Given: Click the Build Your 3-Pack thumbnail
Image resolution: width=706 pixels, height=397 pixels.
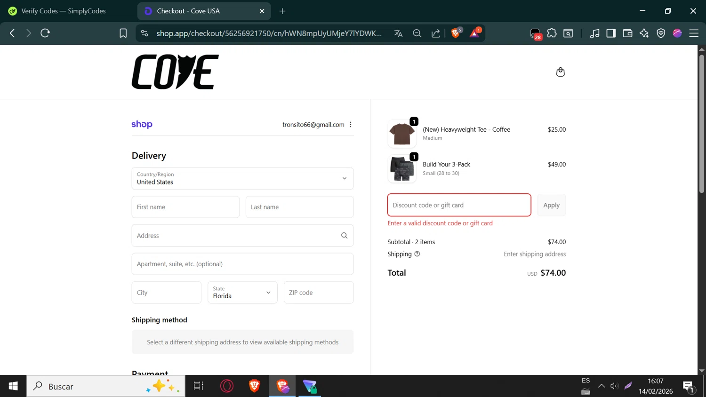Looking at the screenshot, I should [402, 168].
